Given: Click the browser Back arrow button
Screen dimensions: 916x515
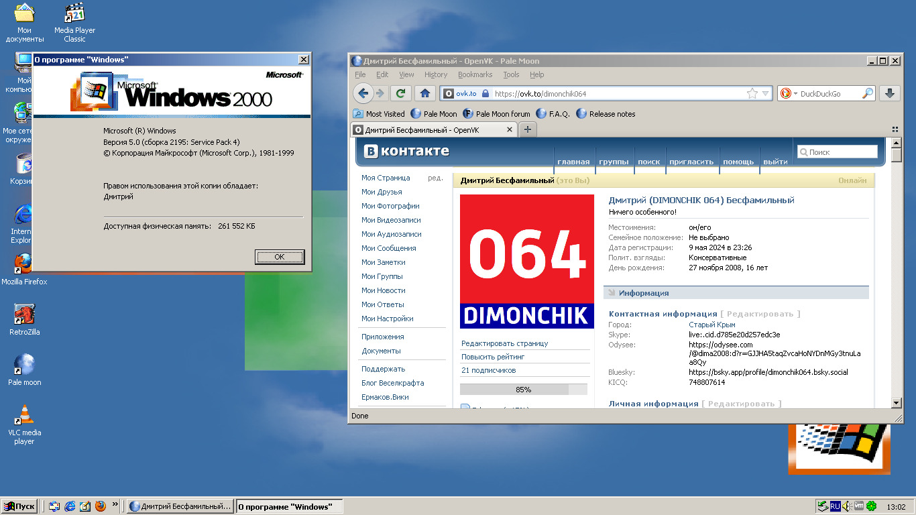Looking at the screenshot, I should [363, 94].
